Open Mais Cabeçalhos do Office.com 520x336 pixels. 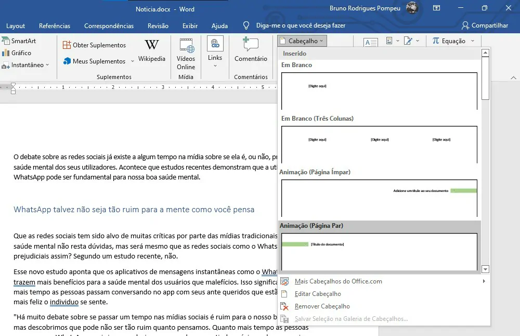tap(339, 281)
